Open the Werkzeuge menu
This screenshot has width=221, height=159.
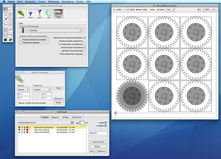[53, 2]
